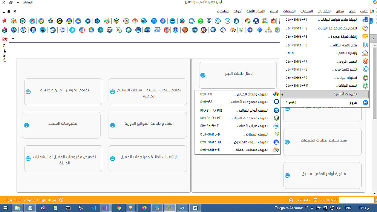Choose تعريف مجموعات الأصناف from submenu
The height and width of the screenshot is (212, 377).
tap(238, 102)
